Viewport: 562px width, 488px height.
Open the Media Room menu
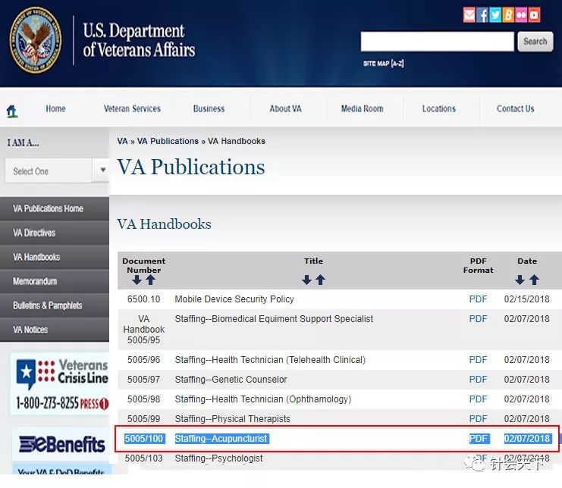tap(362, 108)
